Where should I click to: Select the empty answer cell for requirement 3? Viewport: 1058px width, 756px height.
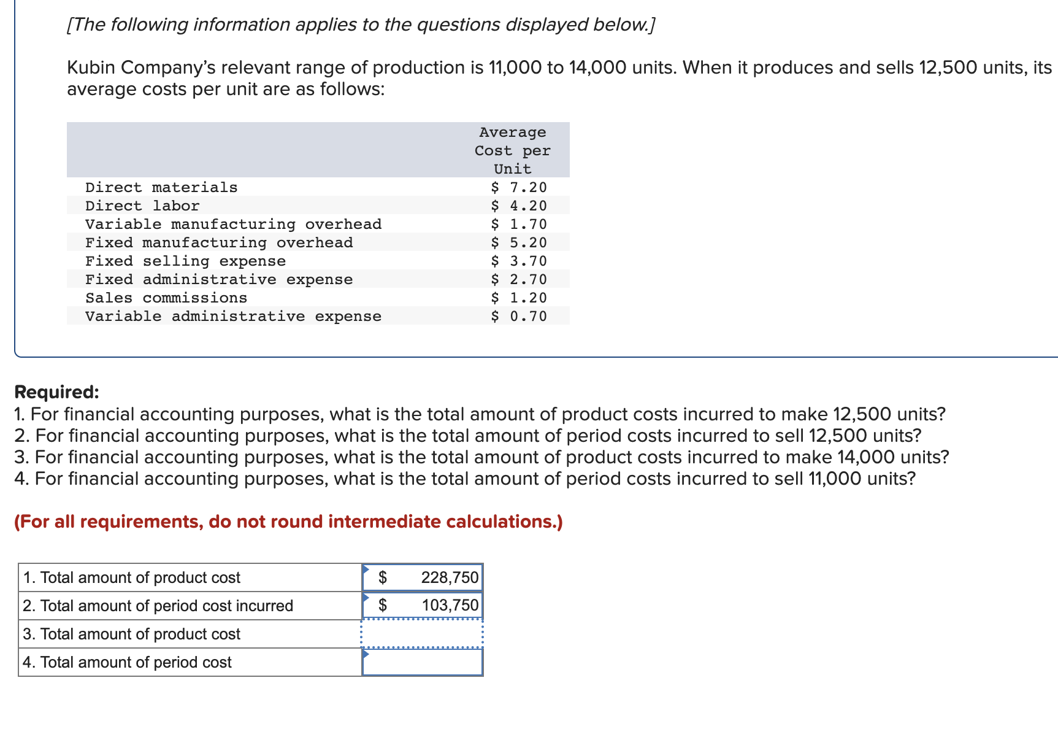423,634
